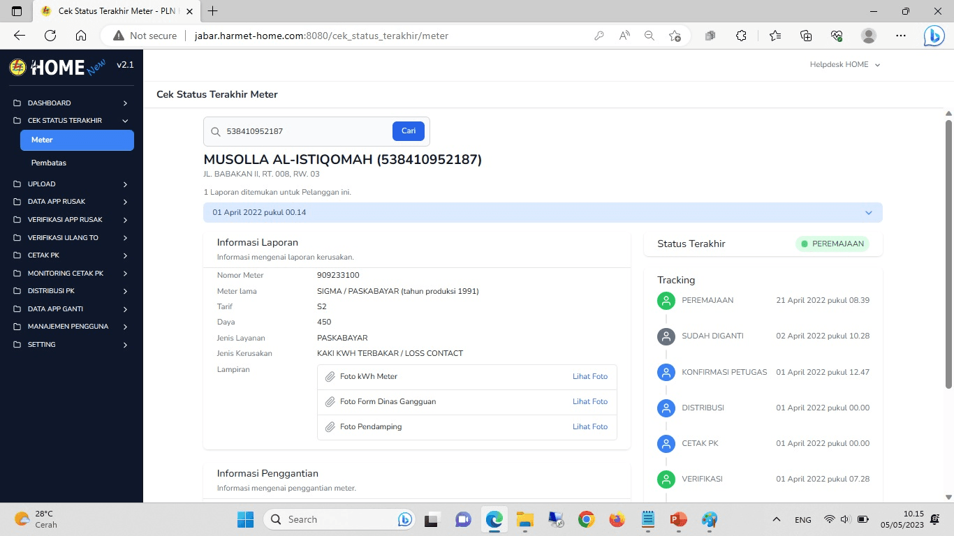Click folder icon next to SETTING
This screenshot has height=536, width=954.
tap(17, 345)
